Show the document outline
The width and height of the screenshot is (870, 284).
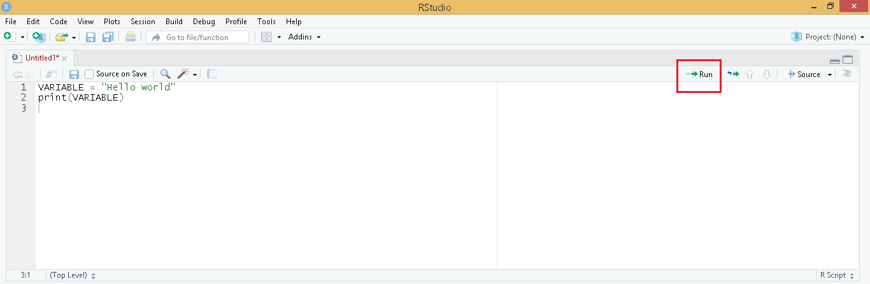click(846, 74)
